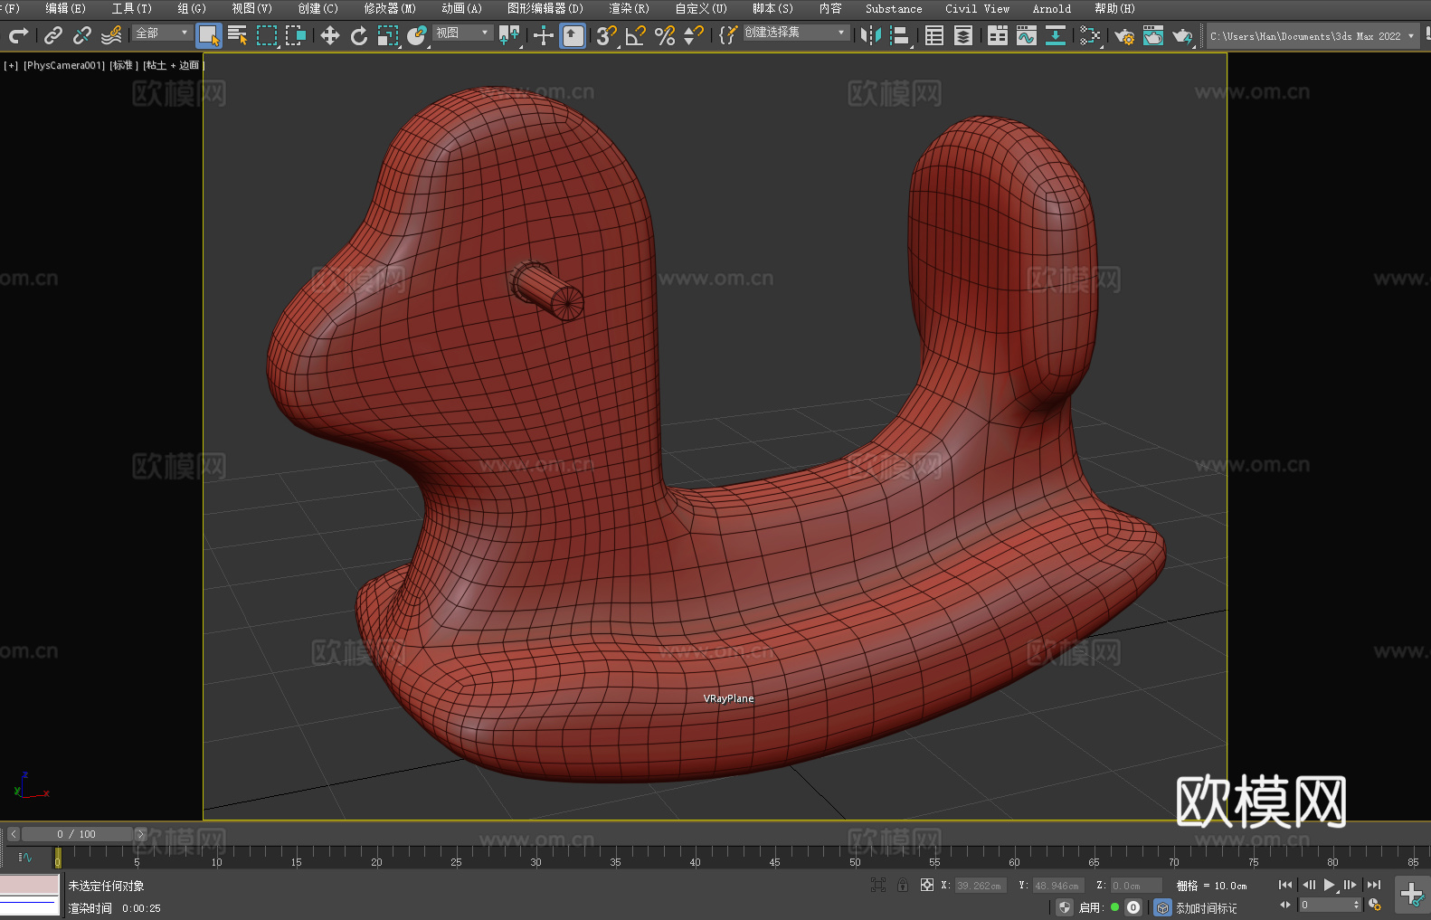Toggle the Keyboard Shortcut Override button
Viewport: 1431px width, 920px height.
coord(573,35)
